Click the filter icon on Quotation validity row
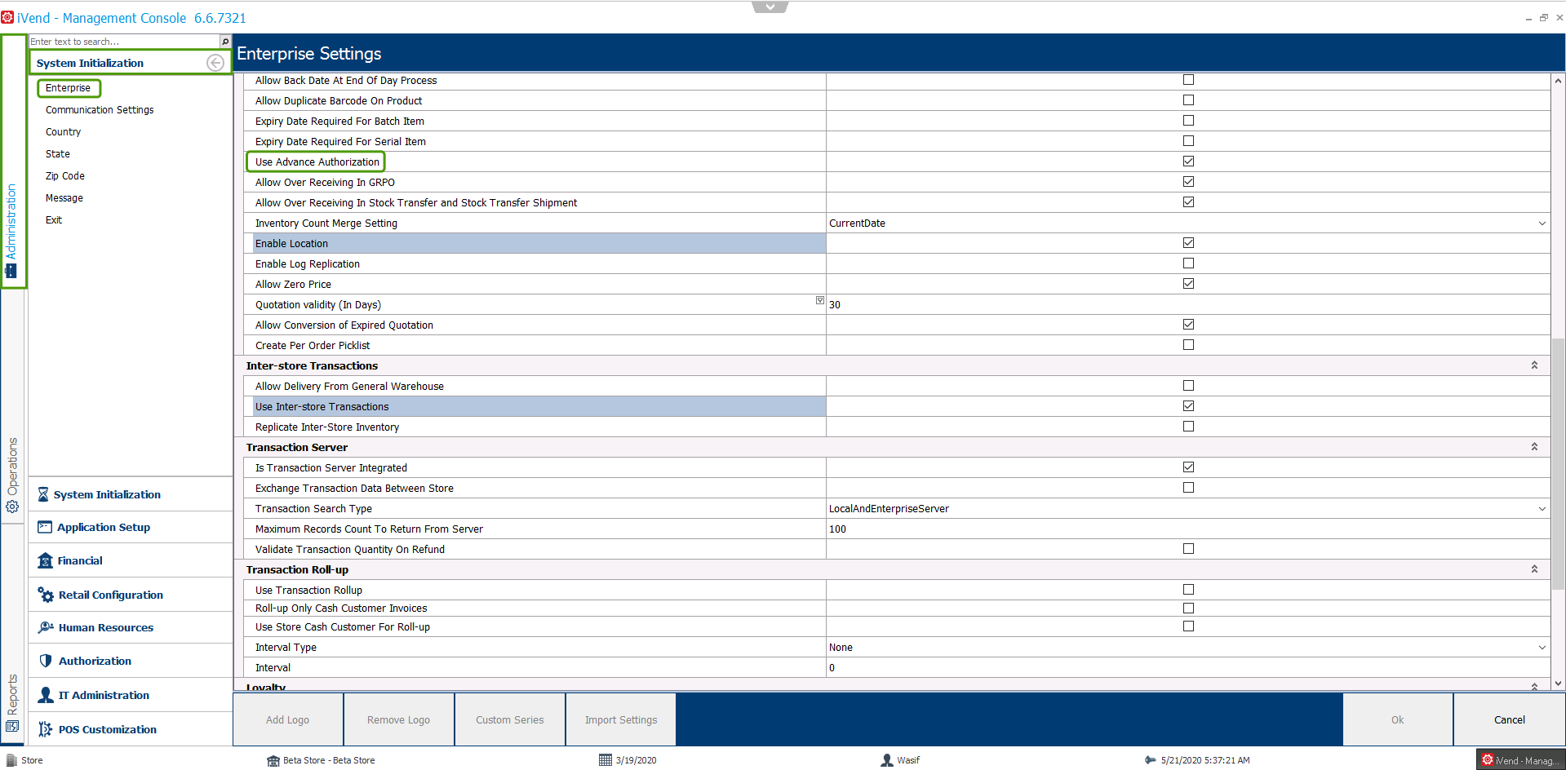Viewport: 1566px width, 770px height. click(x=820, y=300)
